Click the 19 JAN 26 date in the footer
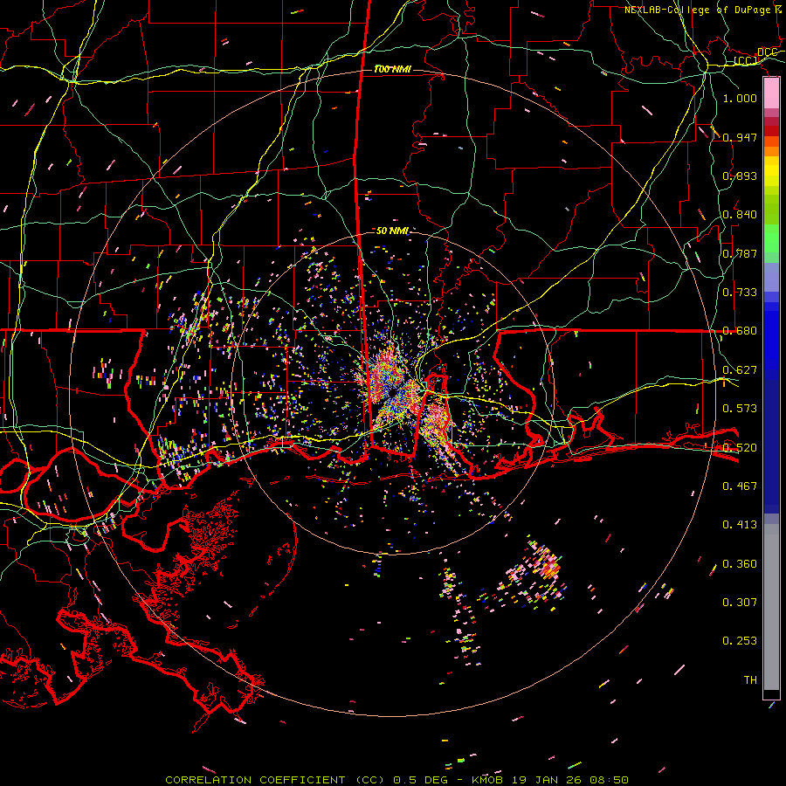The width and height of the screenshot is (786, 786). 548,780
